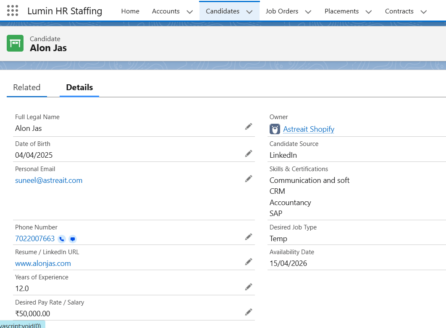This screenshot has width=446, height=328.
Task: Switch to the Related tab
Action: coord(26,87)
